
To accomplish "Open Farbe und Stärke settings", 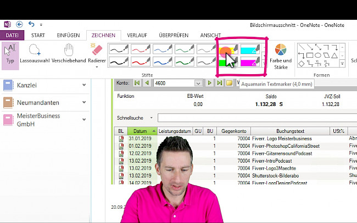I will 281,57.
